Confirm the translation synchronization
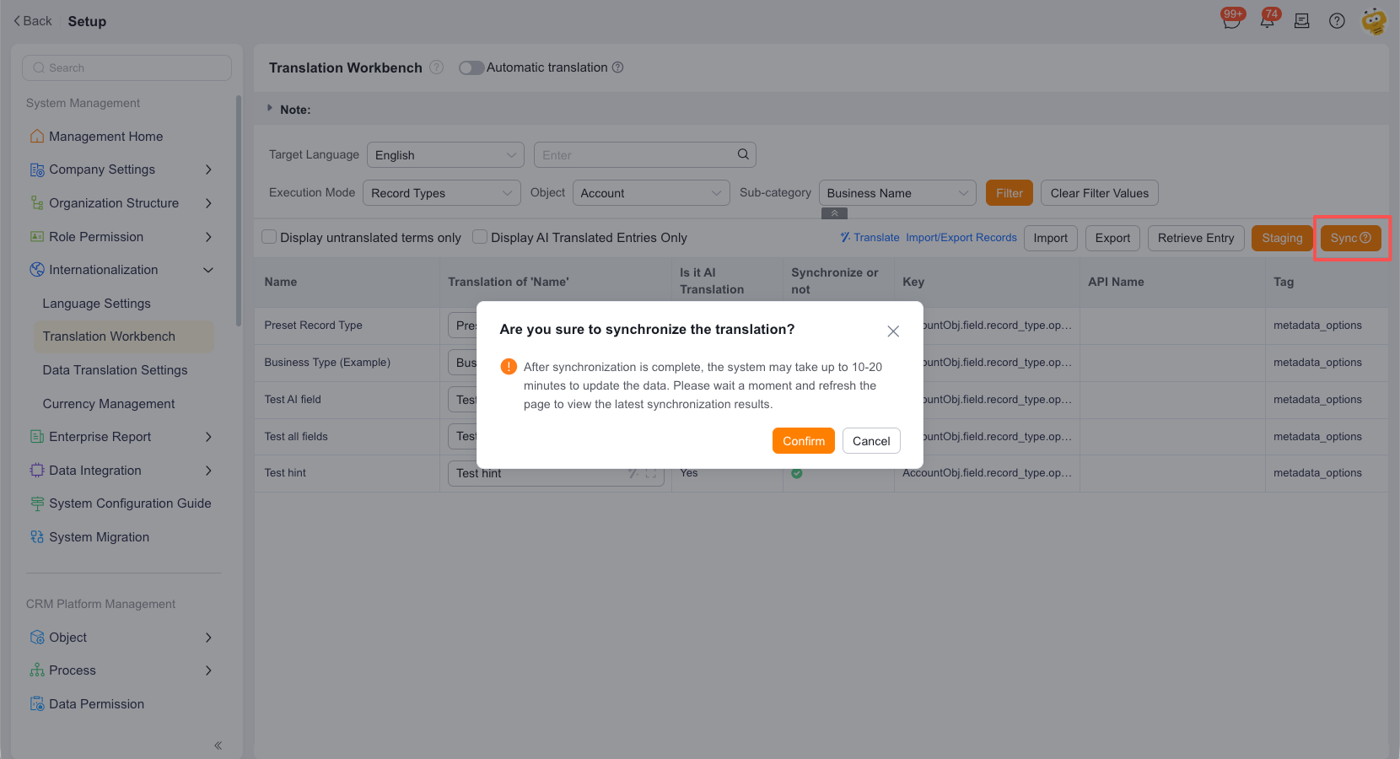The width and height of the screenshot is (1400, 759). 804,441
